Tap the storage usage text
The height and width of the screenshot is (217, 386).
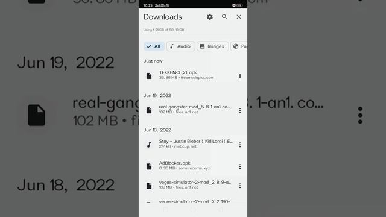[163, 30]
